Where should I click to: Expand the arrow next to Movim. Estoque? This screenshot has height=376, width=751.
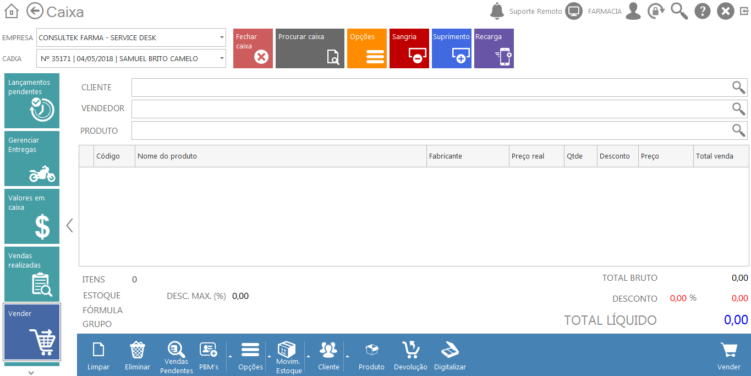(x=308, y=356)
